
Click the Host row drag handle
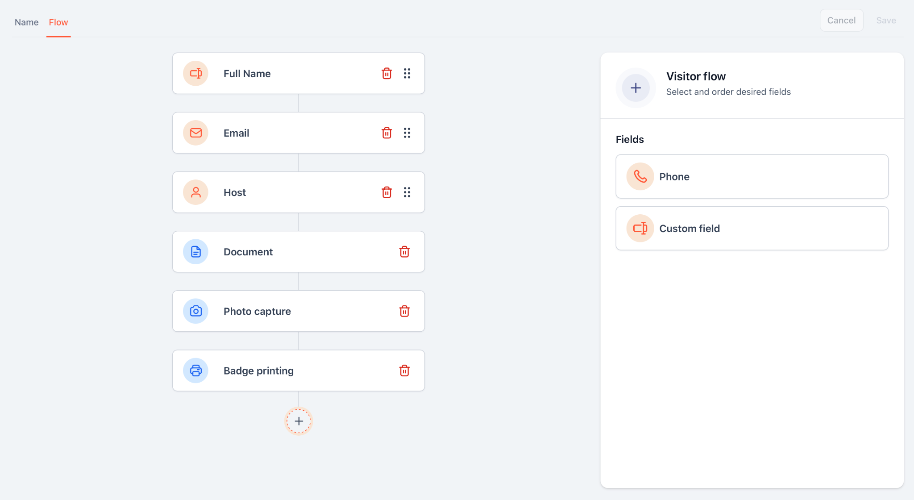[x=407, y=192]
